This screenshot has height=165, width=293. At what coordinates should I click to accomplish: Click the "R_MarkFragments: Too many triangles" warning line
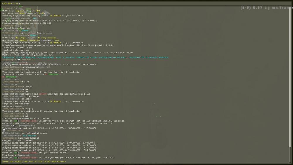[x=58, y=45]
